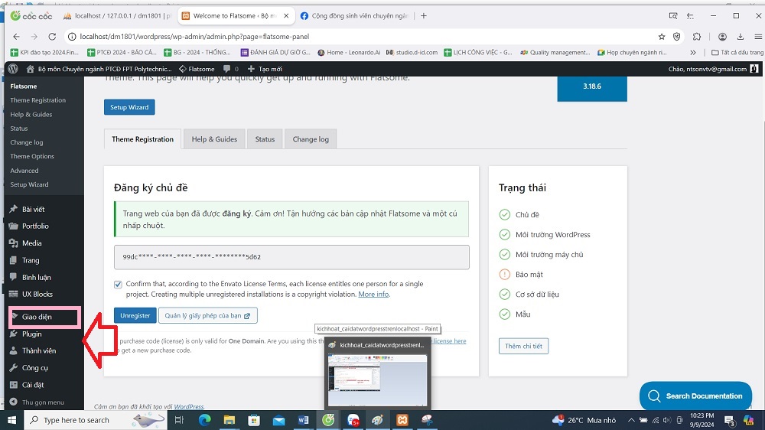Select Theme Registration in sidebar submenu

tap(37, 100)
